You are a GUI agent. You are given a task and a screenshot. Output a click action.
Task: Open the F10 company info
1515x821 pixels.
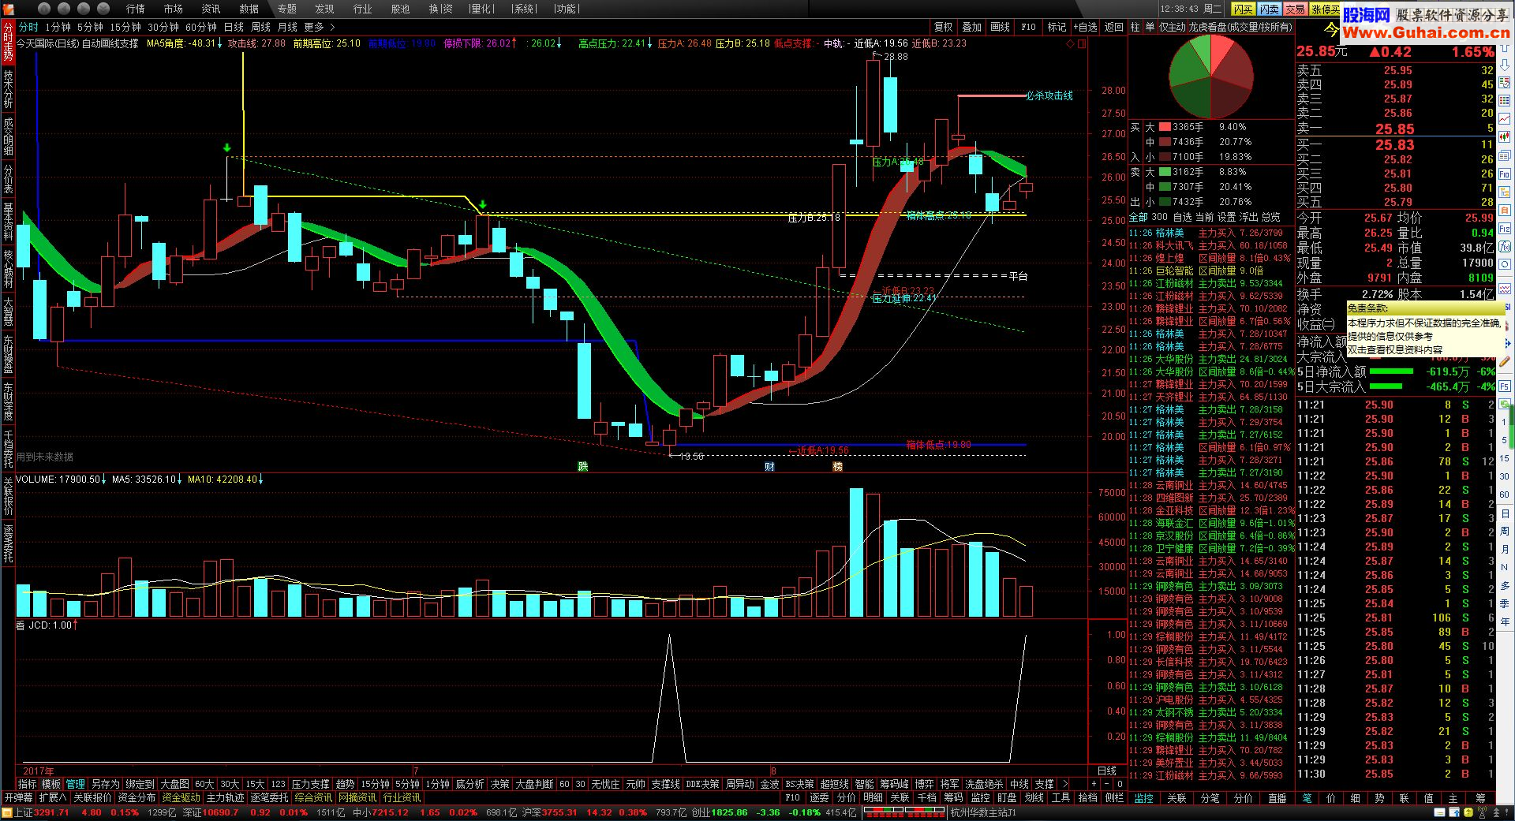tap(1028, 27)
